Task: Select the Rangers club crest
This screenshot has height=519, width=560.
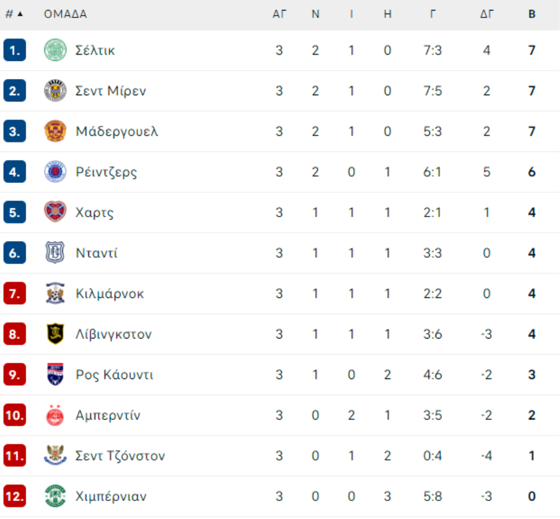Action: pyautogui.click(x=55, y=172)
